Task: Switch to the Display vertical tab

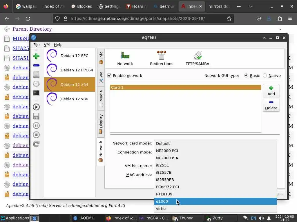Action: click(101, 124)
